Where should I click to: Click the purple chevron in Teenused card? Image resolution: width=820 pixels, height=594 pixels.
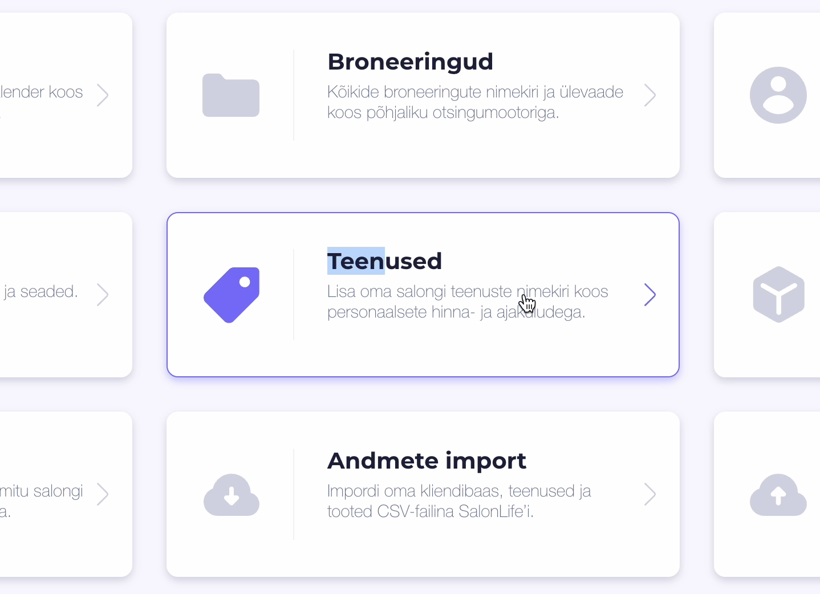click(x=649, y=295)
